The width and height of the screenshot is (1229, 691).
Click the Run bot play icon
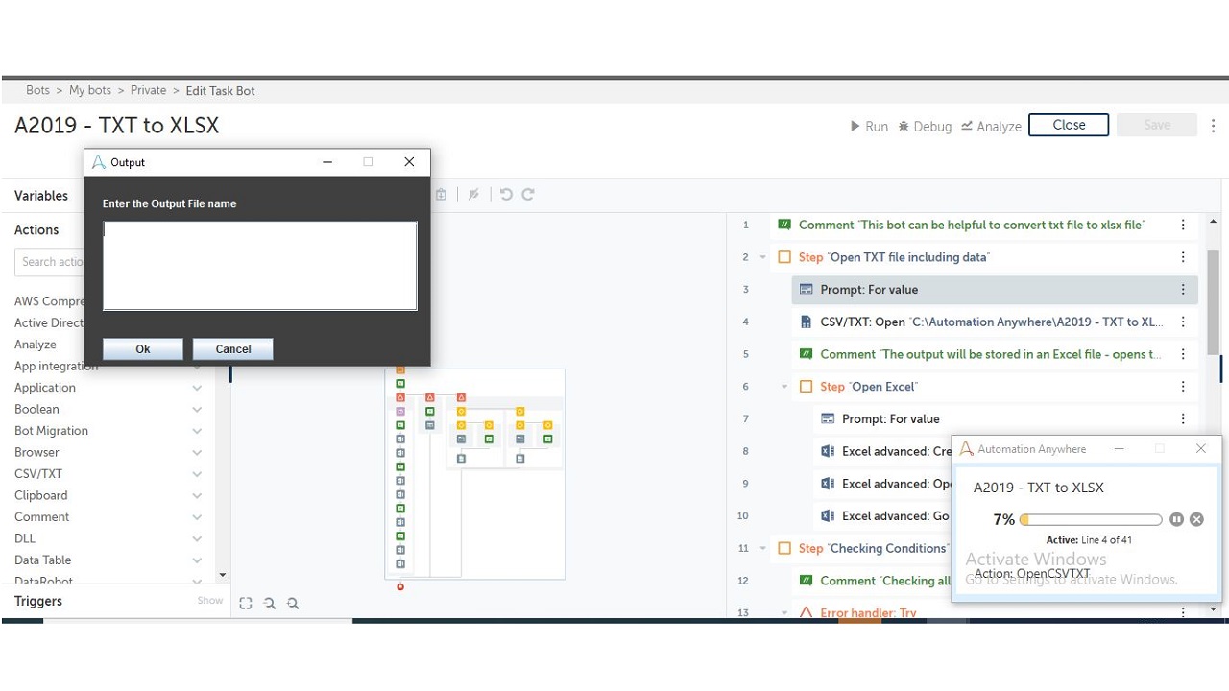[855, 126]
